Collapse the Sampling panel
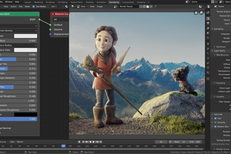This screenshot has width=231, height=154. [218, 29]
